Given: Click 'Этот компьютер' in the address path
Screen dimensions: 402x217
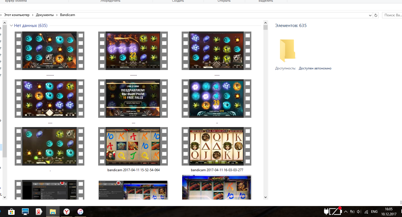Looking at the screenshot, I should pyautogui.click(x=17, y=15).
